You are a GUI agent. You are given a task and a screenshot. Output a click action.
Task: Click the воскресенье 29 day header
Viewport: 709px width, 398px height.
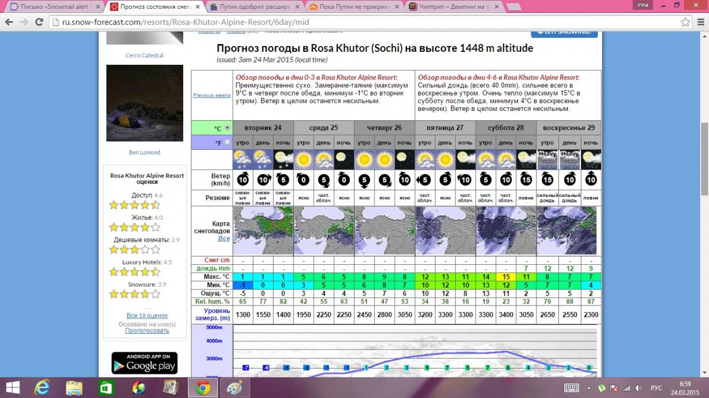click(x=569, y=128)
